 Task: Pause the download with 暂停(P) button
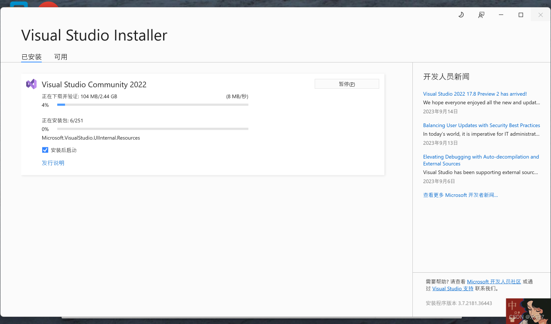pos(347,83)
